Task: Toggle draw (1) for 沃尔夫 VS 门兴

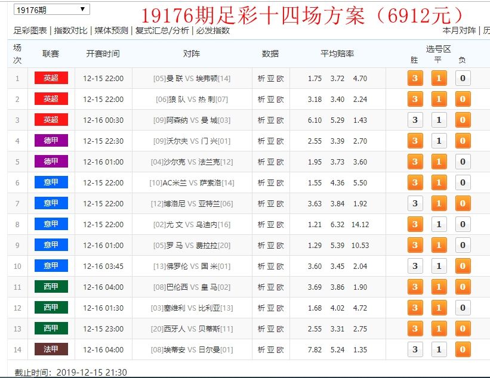Action: click(439, 141)
